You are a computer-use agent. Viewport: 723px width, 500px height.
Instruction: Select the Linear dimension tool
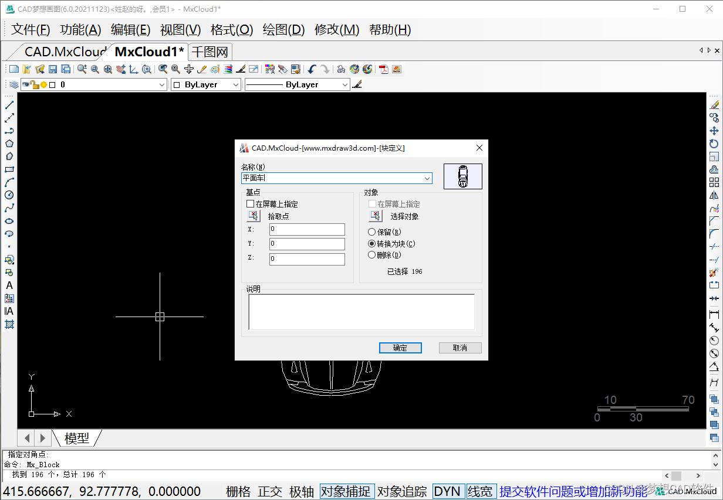[714, 315]
